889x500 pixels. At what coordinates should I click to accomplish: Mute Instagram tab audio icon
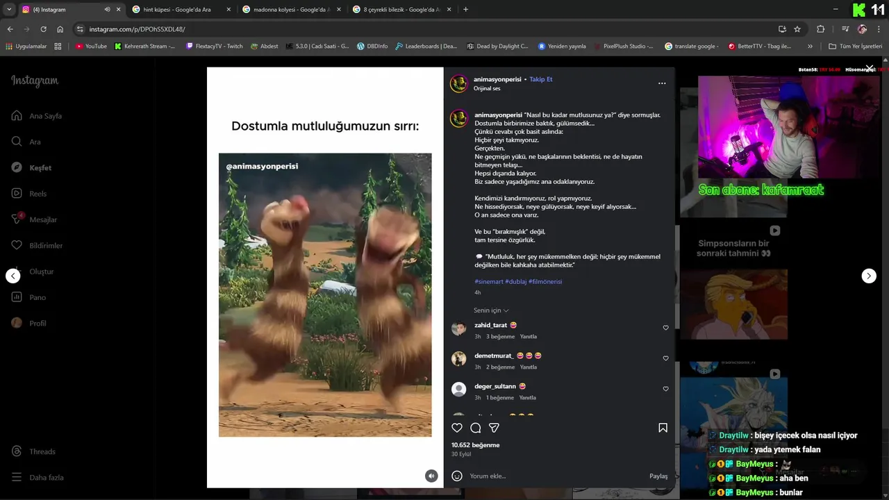point(107,10)
